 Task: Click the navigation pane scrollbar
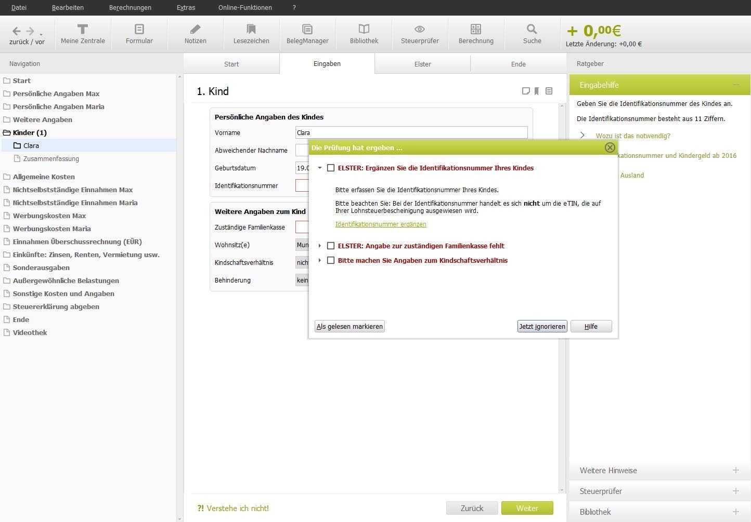(180, 297)
